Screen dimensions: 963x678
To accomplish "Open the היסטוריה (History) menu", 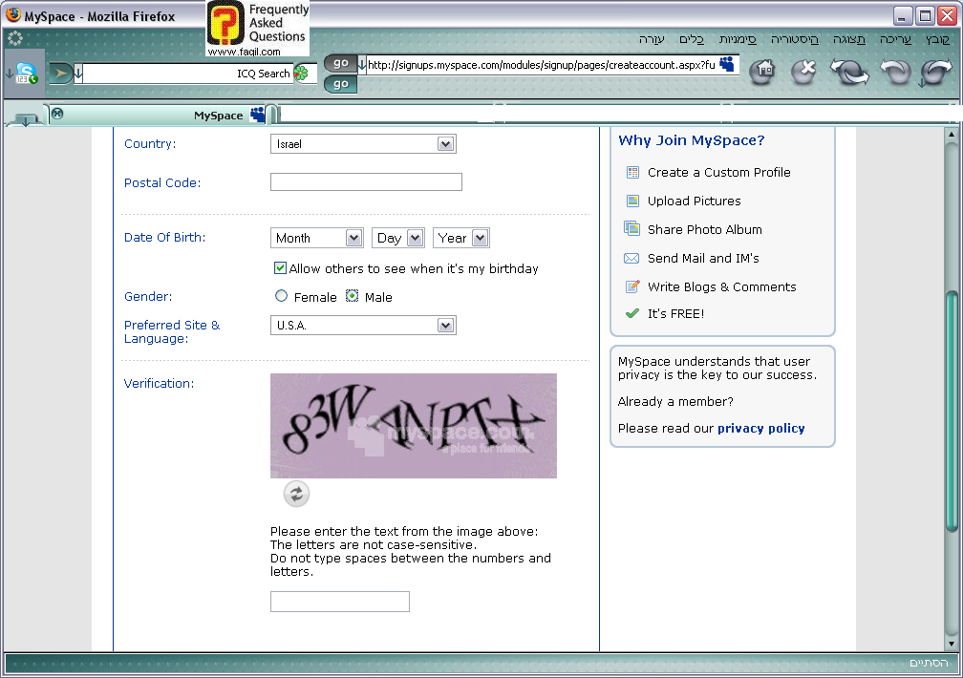I will [x=794, y=39].
